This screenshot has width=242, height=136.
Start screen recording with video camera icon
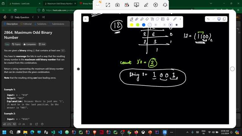point(127,5)
